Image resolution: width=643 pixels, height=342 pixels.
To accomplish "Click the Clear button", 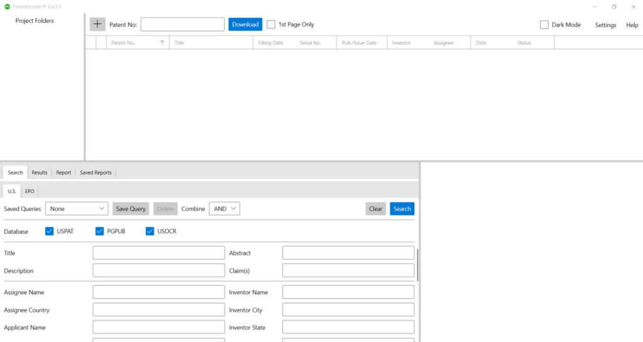I will click(x=376, y=209).
